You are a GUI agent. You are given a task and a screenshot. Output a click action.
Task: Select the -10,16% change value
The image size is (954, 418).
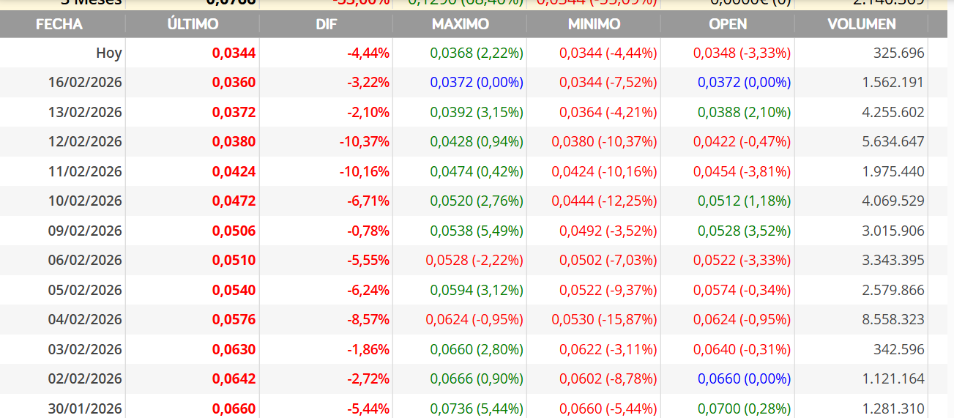pyautogui.click(x=364, y=171)
